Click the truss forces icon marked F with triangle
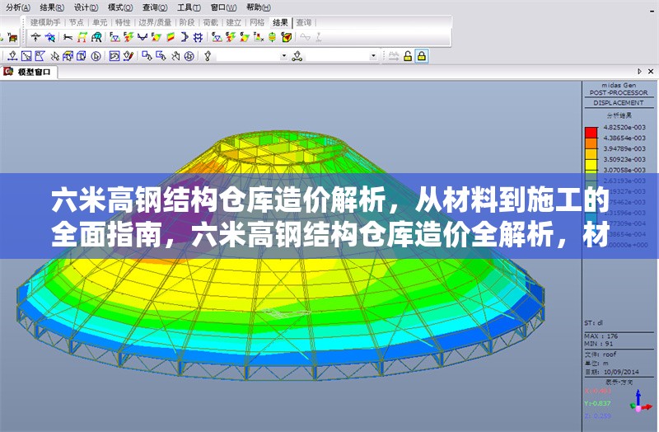The height and width of the screenshot is (432, 659). pyautogui.click(x=115, y=37)
